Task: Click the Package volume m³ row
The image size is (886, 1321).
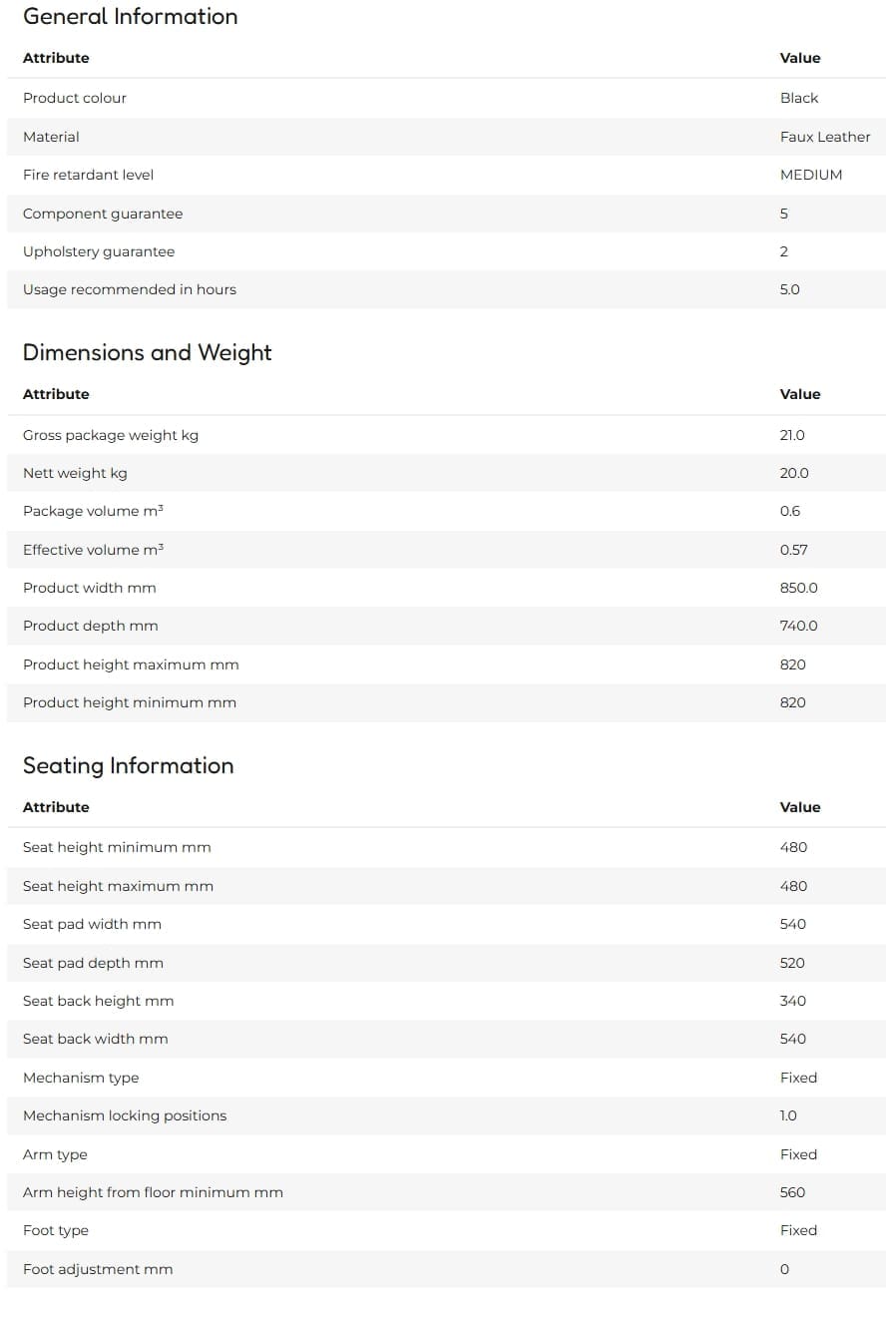Action: coord(446,511)
